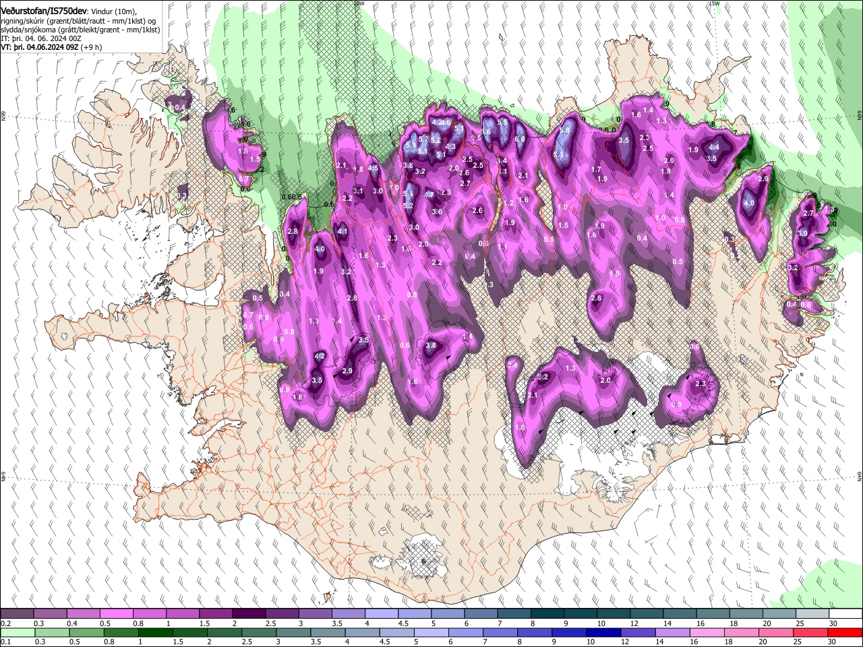Click the "4.4" precipitation value in northeast Iceland
This screenshot has width=863, height=647.
pyautogui.click(x=714, y=147)
